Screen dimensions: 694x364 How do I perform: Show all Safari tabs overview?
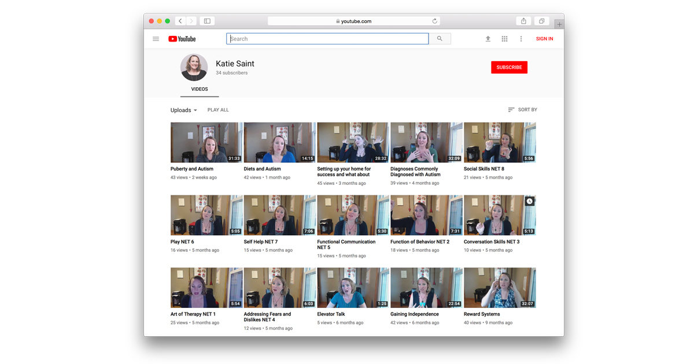click(542, 21)
